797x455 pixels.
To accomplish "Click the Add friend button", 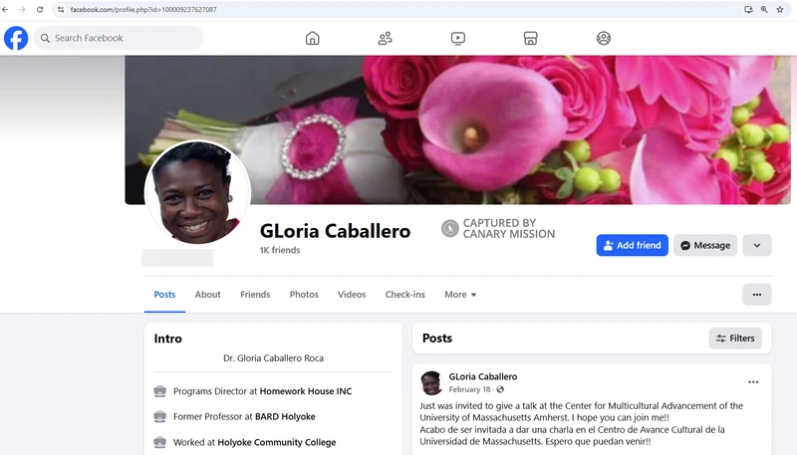I will 633,245.
